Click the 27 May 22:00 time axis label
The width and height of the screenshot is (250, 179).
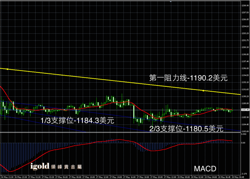[170, 177]
